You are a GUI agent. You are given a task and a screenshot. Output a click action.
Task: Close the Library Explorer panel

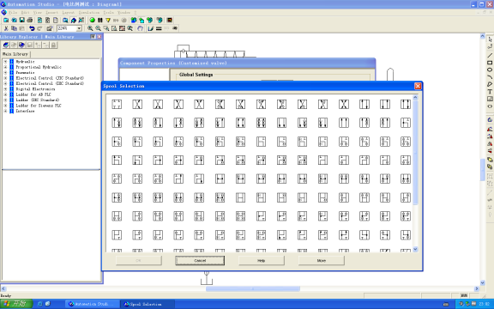point(99,37)
